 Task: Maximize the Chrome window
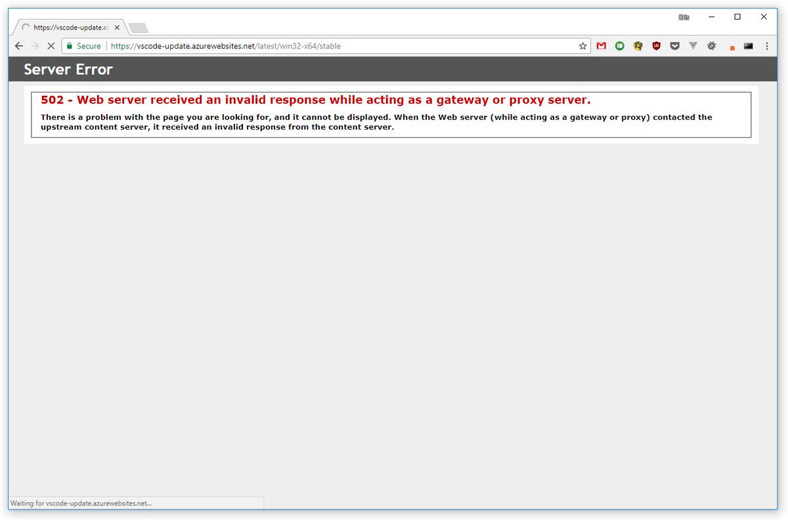point(737,17)
